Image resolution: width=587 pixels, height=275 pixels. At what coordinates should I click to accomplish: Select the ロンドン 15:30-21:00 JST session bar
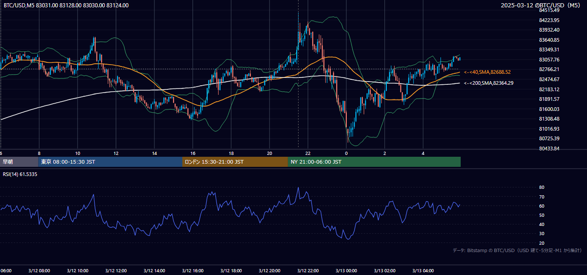click(235, 162)
